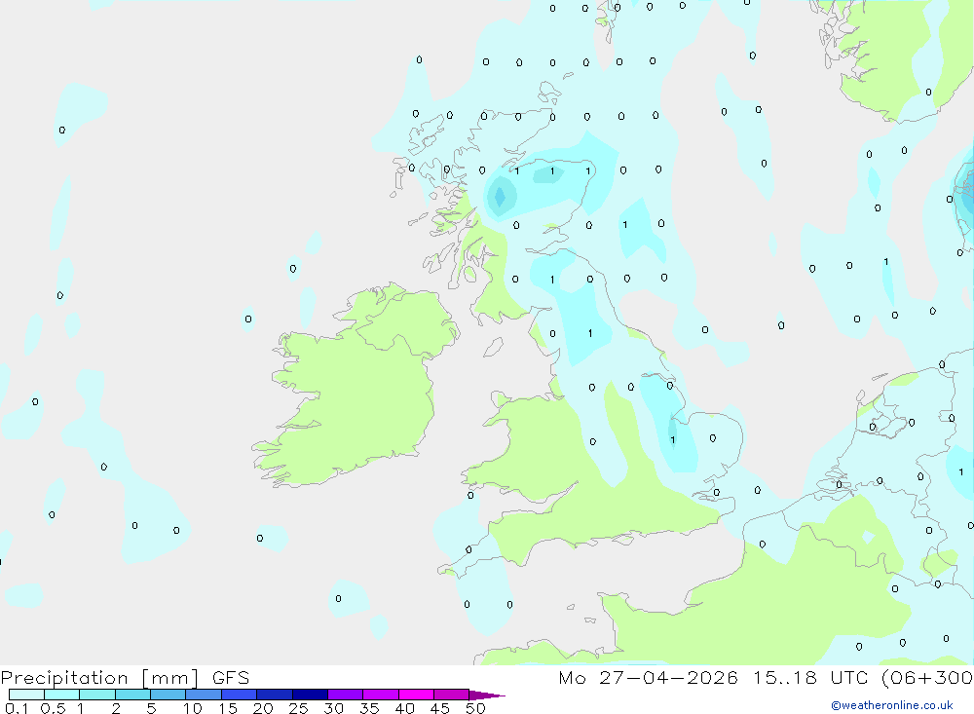Select the 5–10 mm blue legend swatch

point(168,695)
